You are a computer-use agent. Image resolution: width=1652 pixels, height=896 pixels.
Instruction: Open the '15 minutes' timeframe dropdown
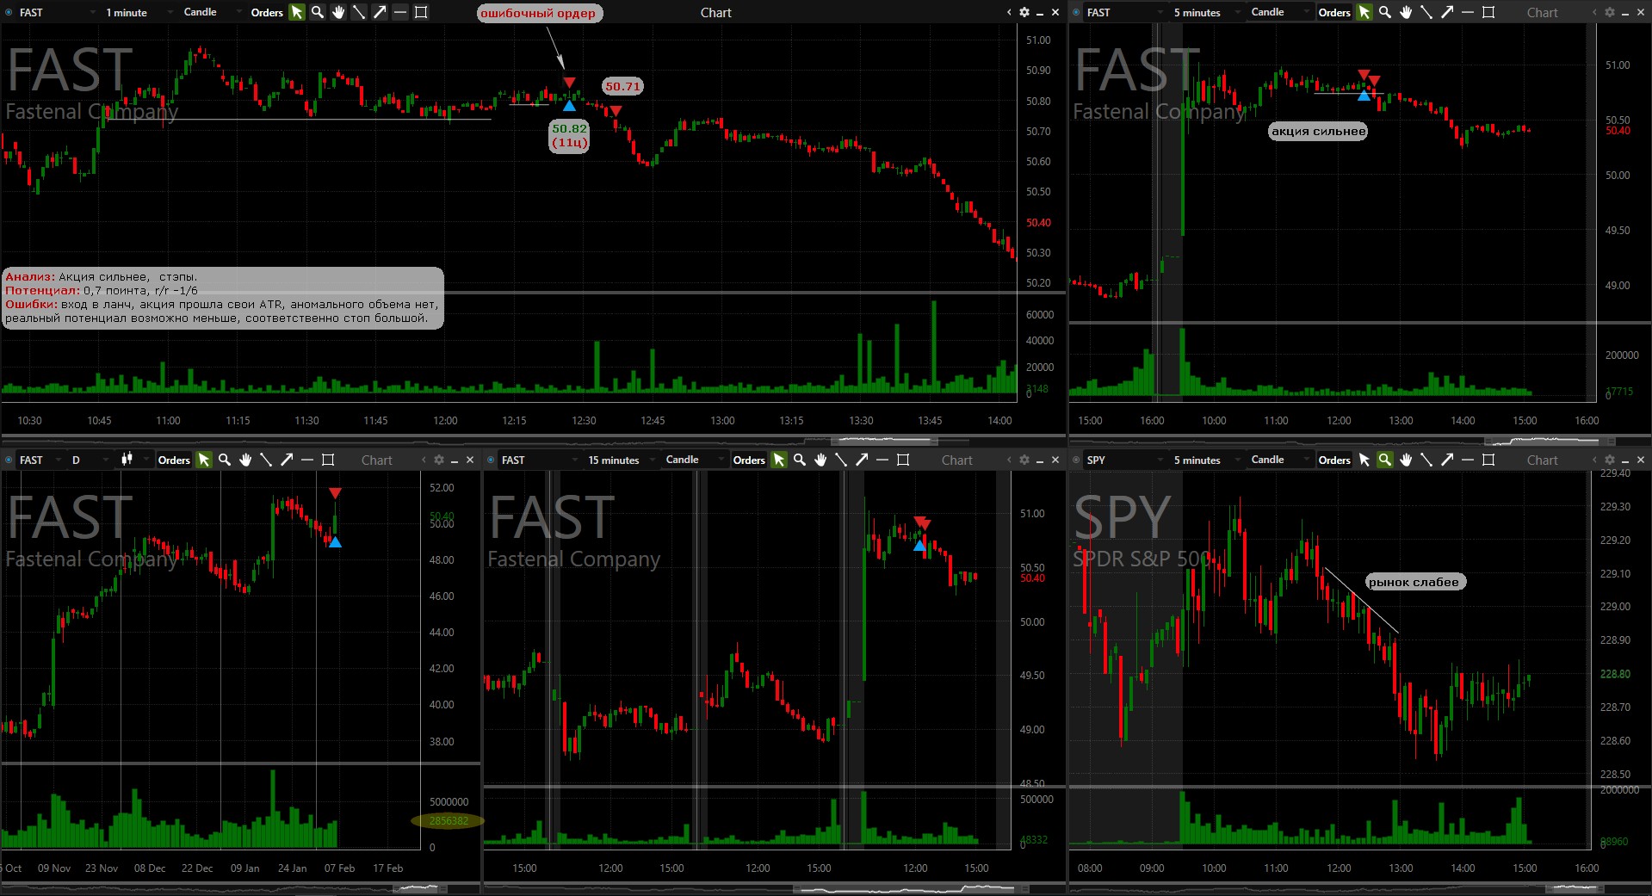coord(622,460)
